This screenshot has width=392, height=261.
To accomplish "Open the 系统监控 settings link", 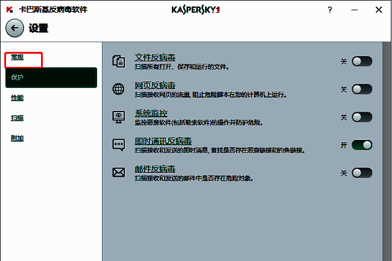I will pyautogui.click(x=151, y=113).
